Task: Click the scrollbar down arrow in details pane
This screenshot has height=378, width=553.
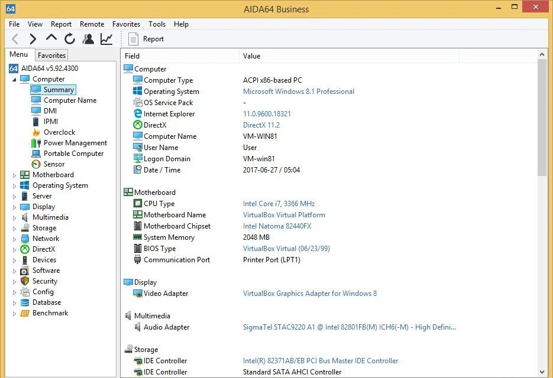Action: tap(542, 372)
